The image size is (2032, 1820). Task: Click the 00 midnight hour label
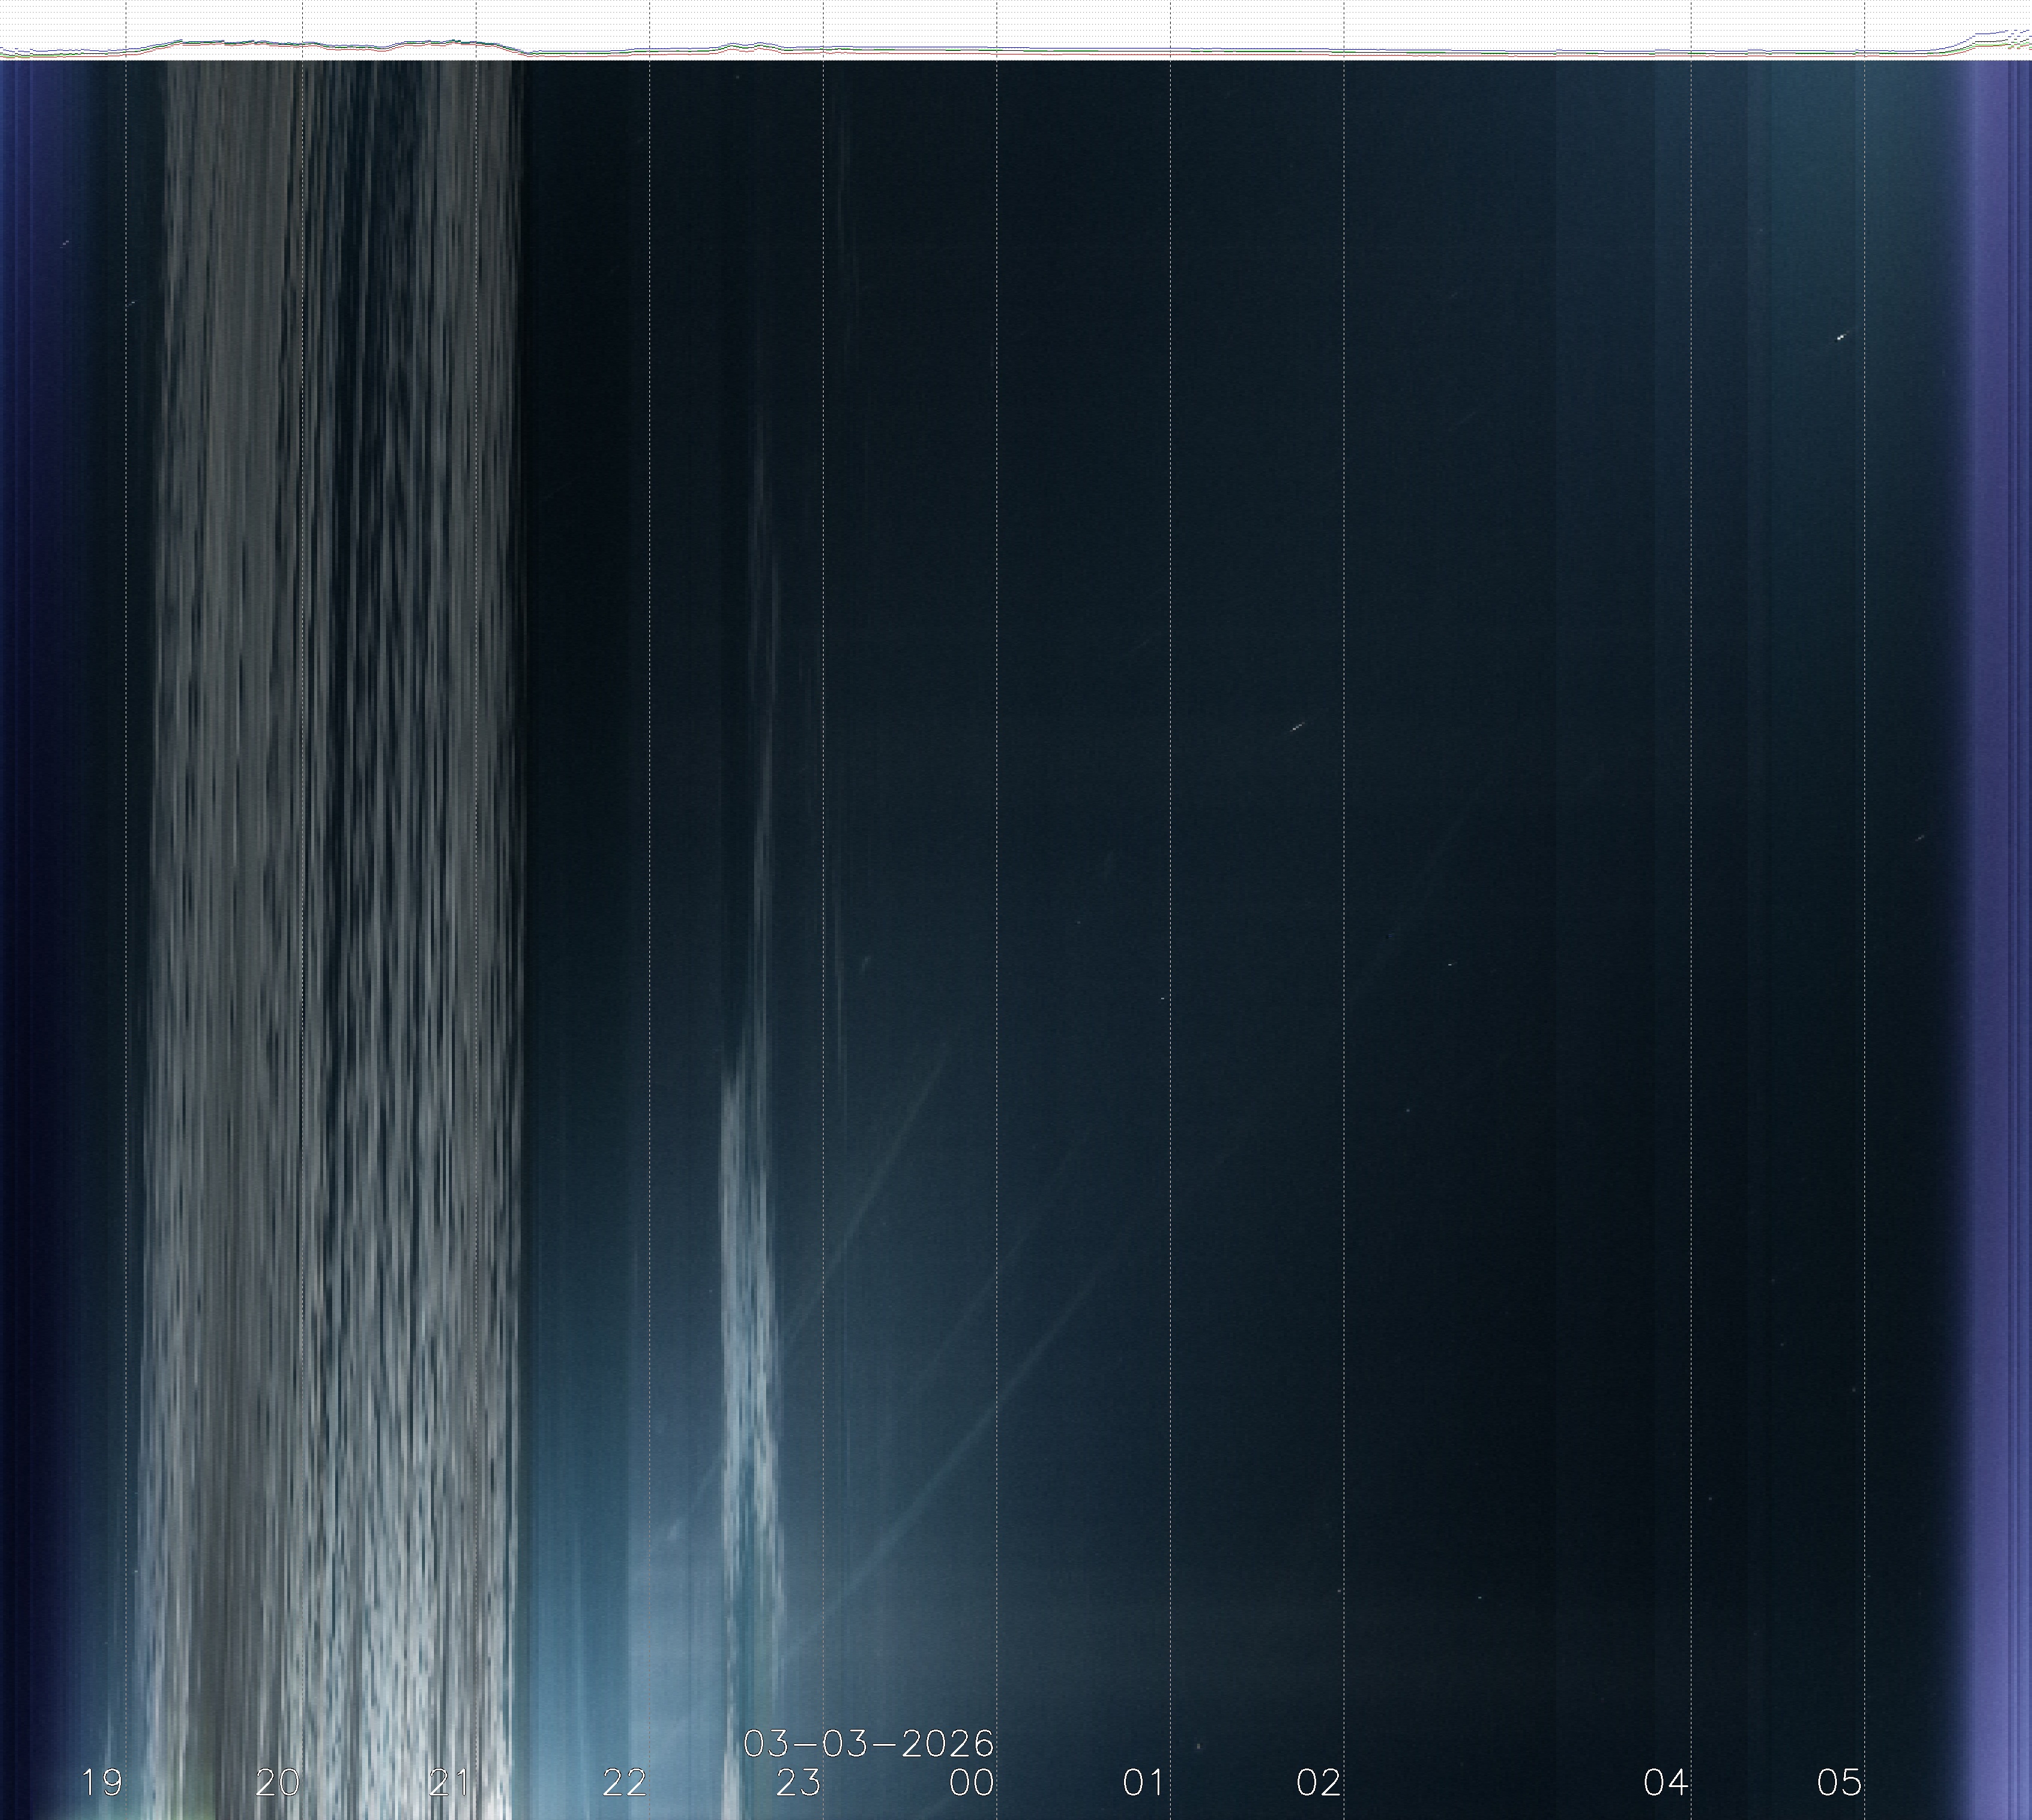point(971,1782)
